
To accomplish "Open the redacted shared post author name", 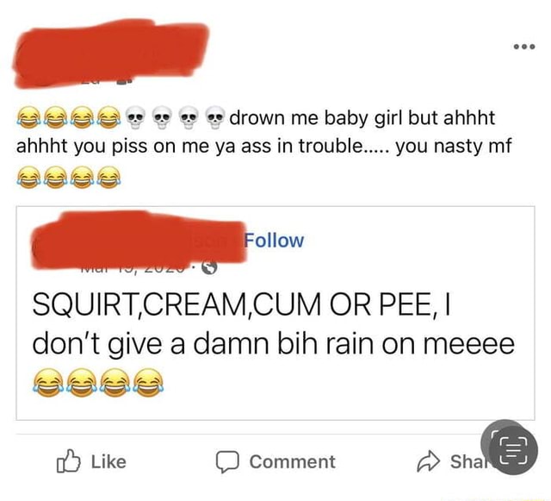I will tap(139, 240).
